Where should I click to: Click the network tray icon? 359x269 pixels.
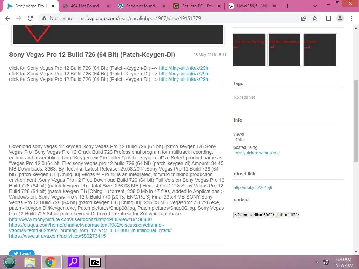326,262
